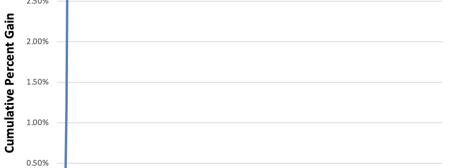Click plot area between 2.00% and 2.50% gridlines
The width and height of the screenshot is (456, 168).
click(x=255, y=21)
